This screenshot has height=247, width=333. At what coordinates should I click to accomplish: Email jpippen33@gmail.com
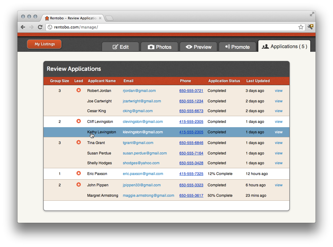click(x=142, y=185)
